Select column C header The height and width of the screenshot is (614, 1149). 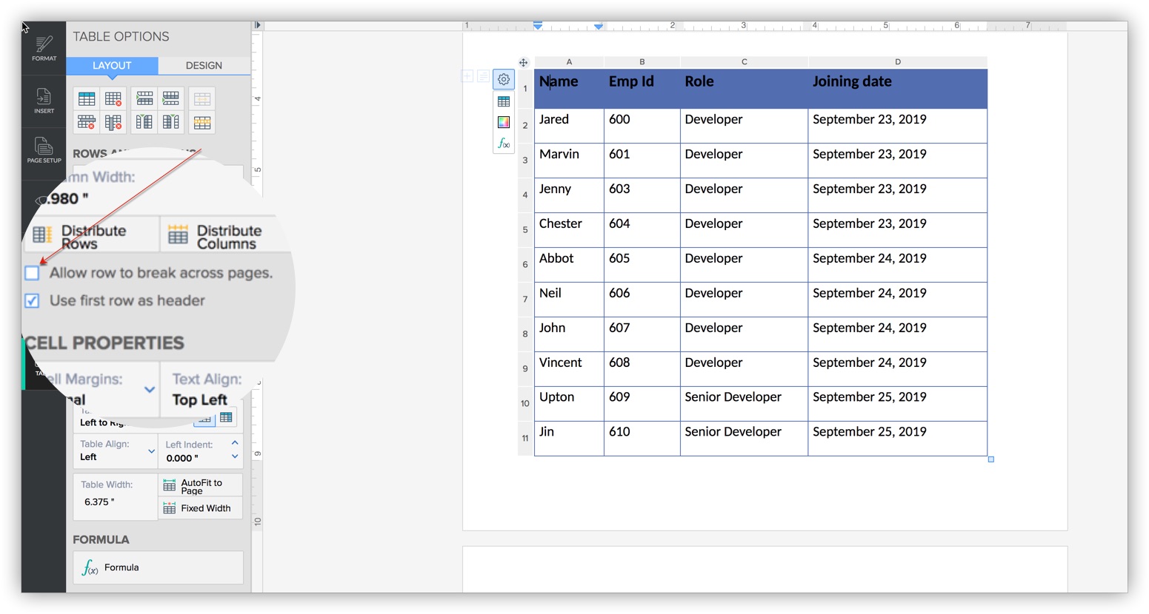coord(744,62)
